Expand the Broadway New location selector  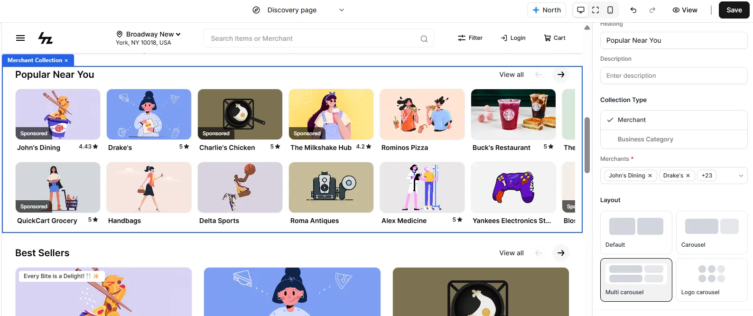(x=149, y=34)
